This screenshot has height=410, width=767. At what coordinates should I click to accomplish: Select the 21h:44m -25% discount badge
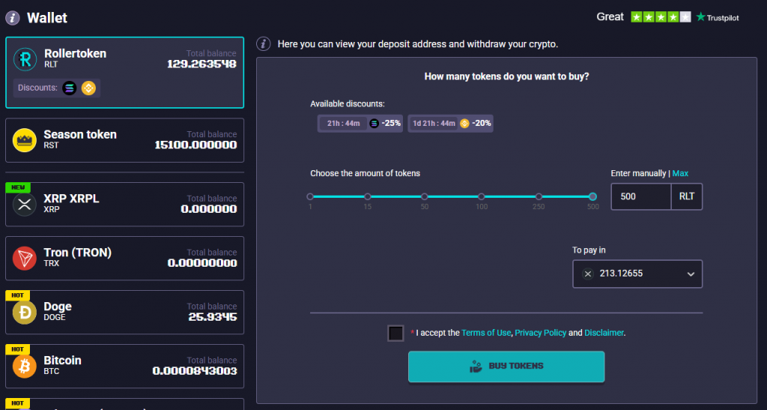(x=360, y=123)
